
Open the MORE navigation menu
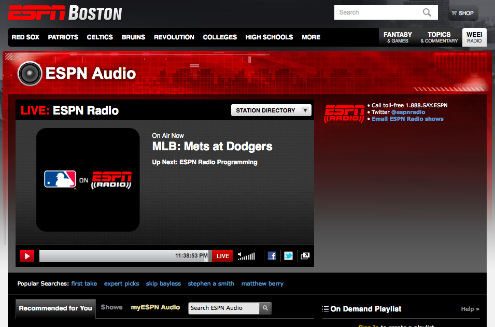tap(311, 37)
